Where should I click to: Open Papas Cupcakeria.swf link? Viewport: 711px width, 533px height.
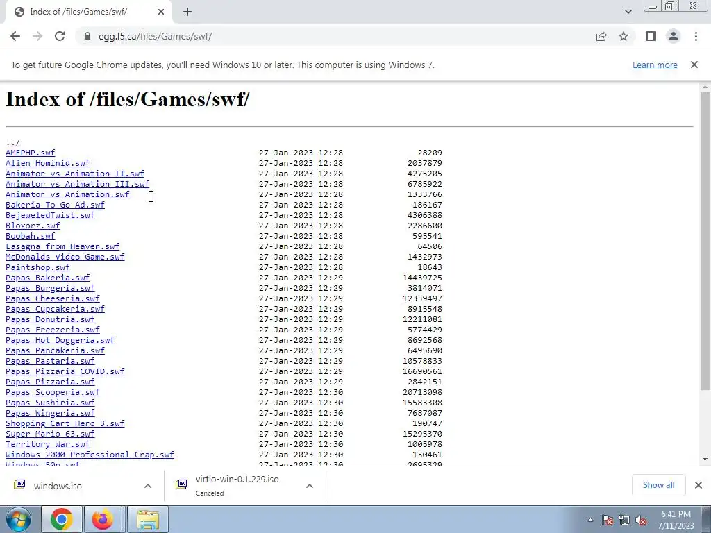pos(55,309)
